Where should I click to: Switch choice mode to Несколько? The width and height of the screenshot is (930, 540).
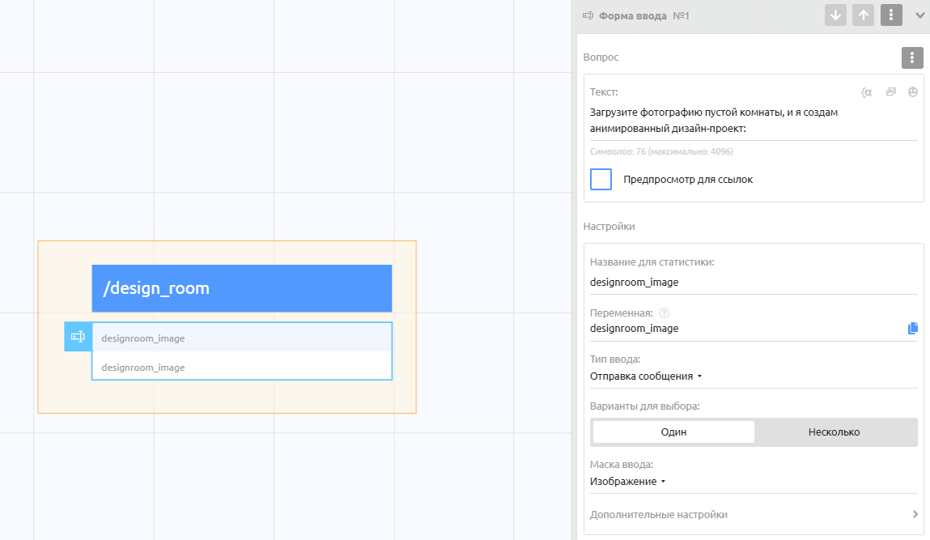click(x=834, y=432)
